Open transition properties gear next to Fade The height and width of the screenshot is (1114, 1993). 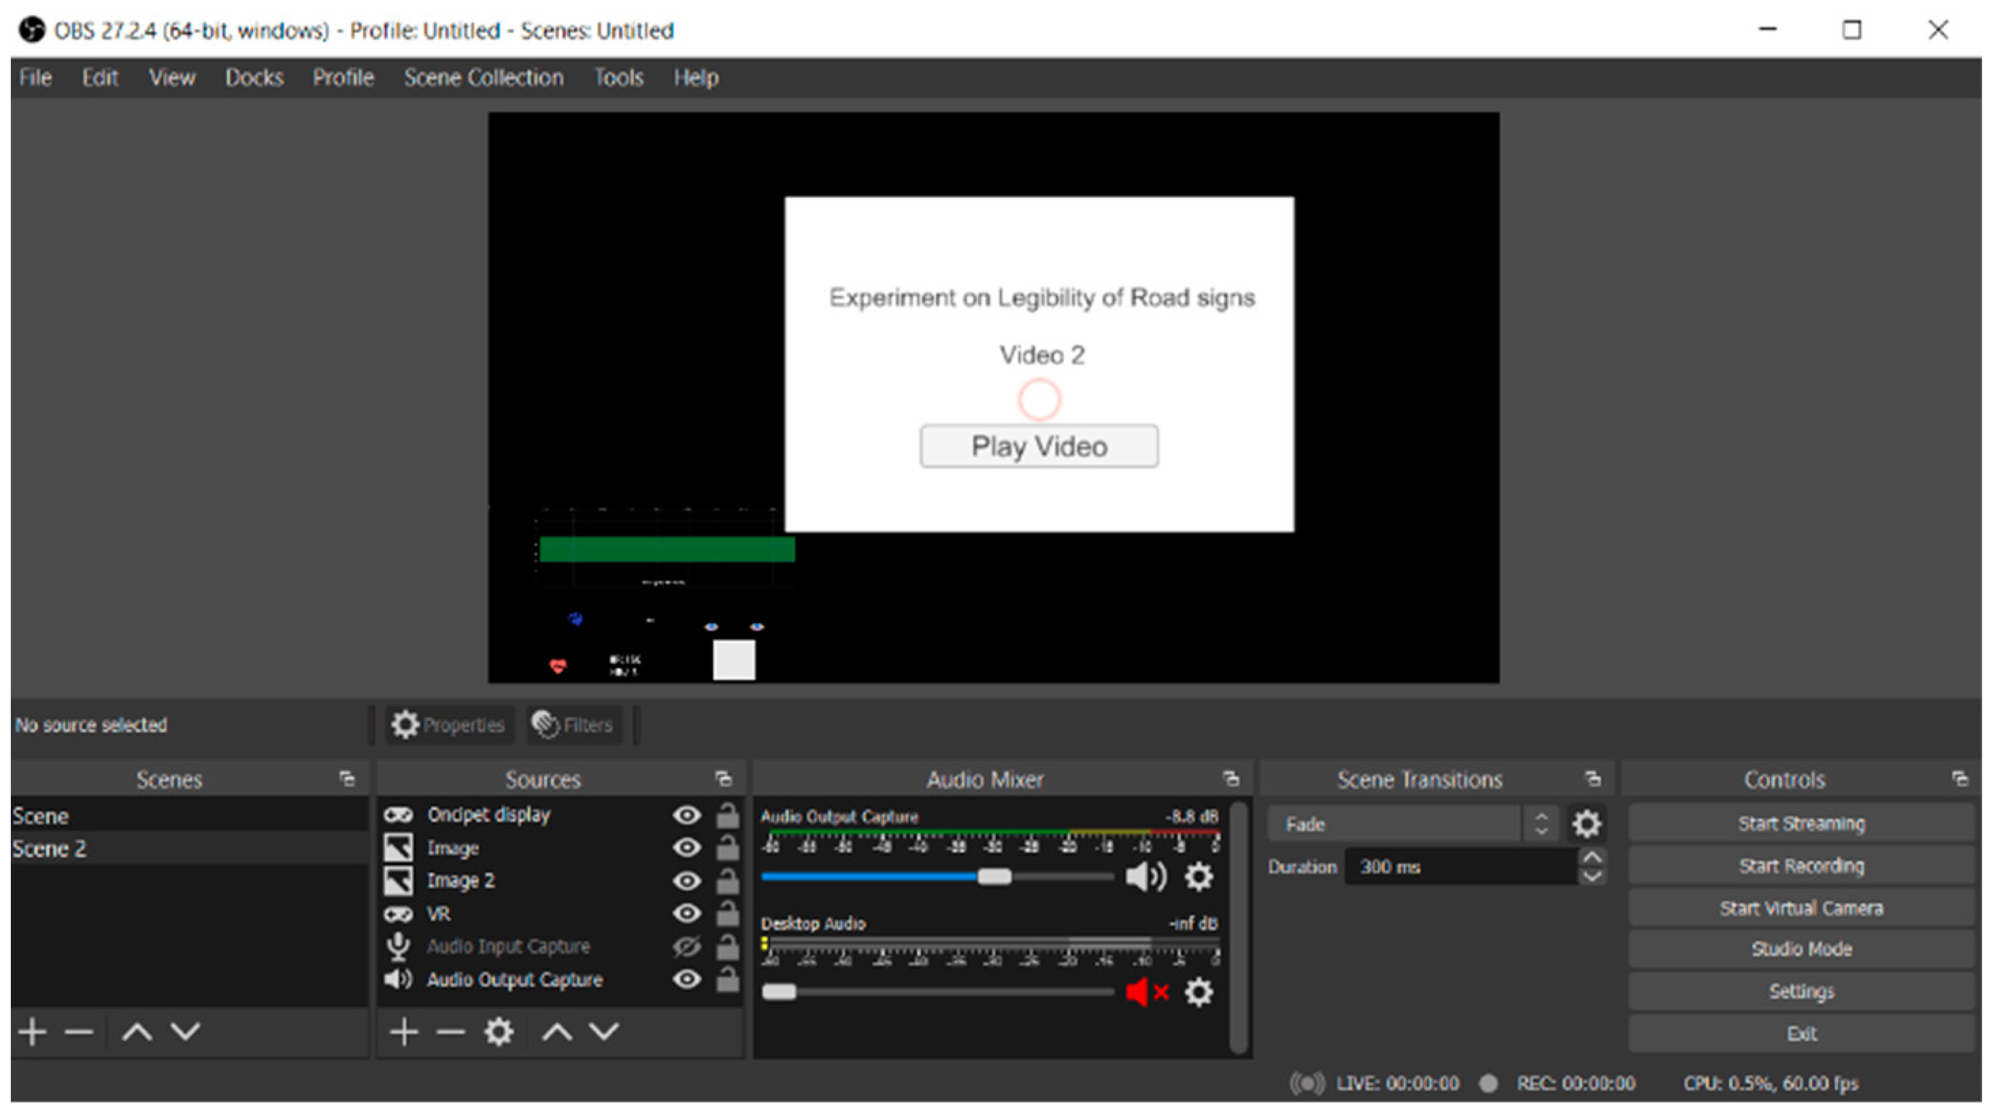(x=1586, y=824)
